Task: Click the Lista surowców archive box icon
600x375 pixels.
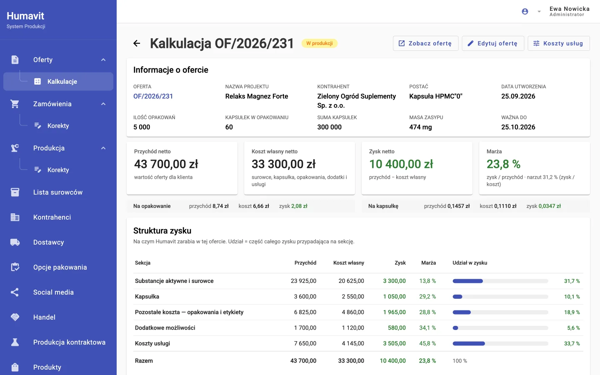Action: click(x=15, y=192)
